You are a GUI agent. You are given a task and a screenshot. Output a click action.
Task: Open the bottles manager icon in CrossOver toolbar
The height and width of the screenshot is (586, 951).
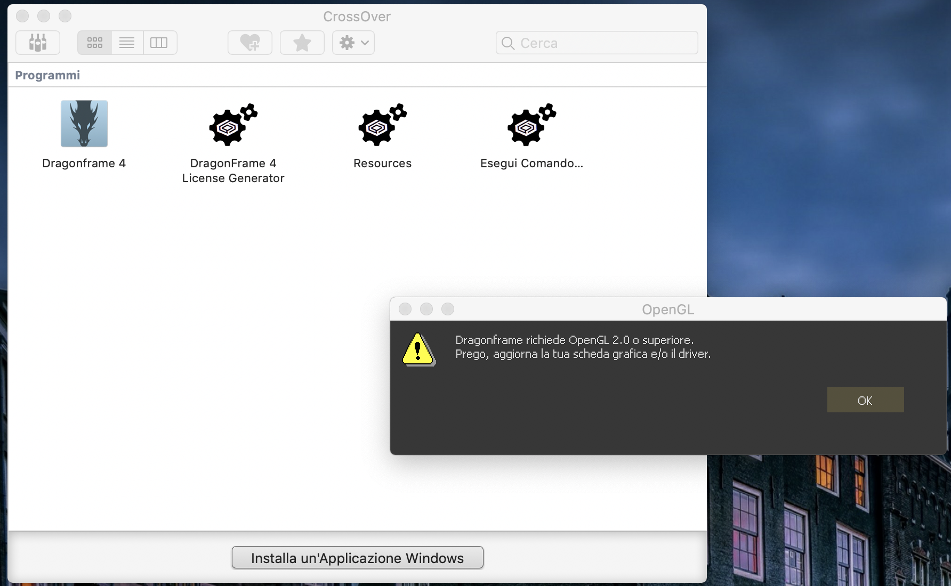tap(38, 43)
